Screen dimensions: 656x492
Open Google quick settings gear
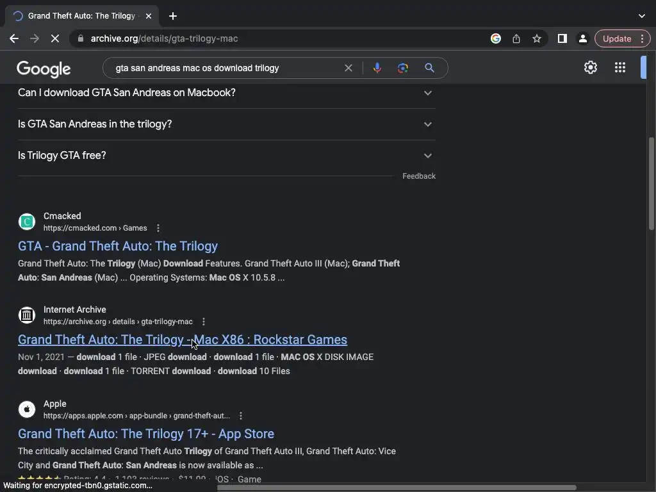click(x=590, y=67)
